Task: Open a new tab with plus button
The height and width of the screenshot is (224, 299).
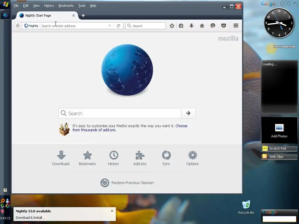Action: (83, 16)
